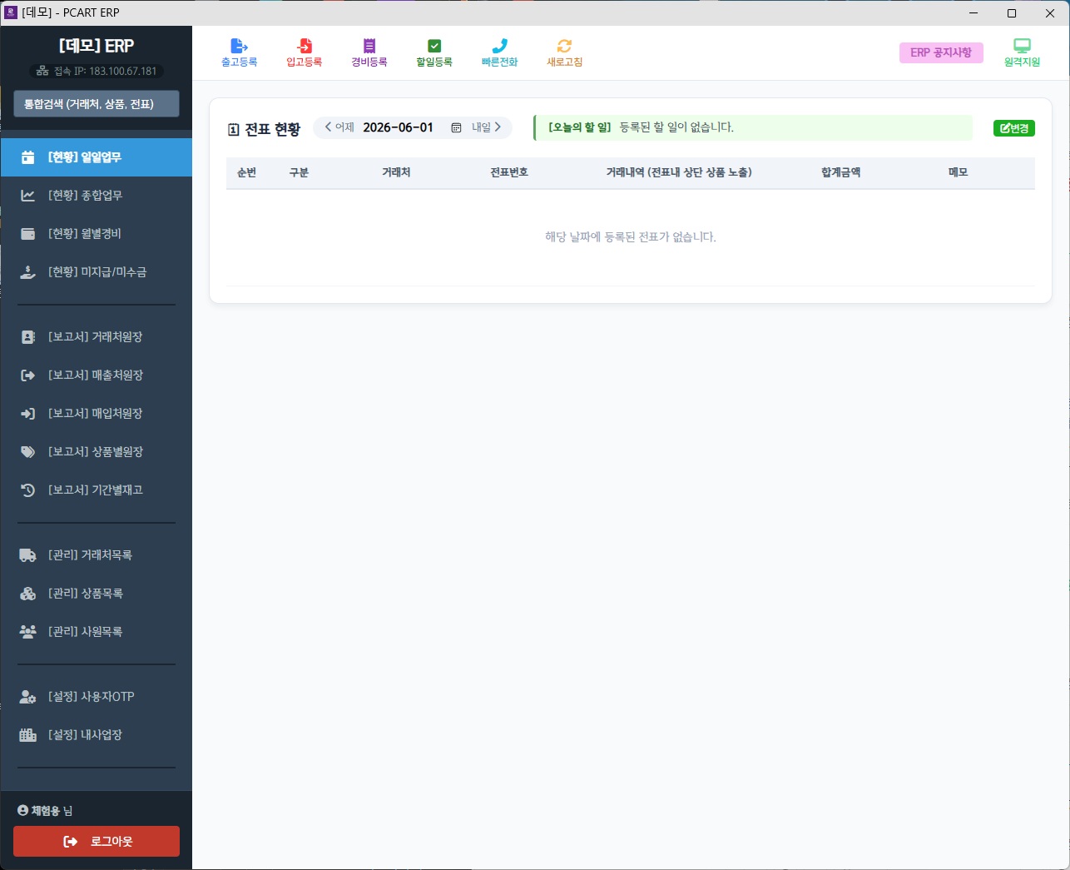The image size is (1070, 870).
Task: Click the 해당 날짜에 등록된 전표가 없습니다 message
Action: coord(631,237)
